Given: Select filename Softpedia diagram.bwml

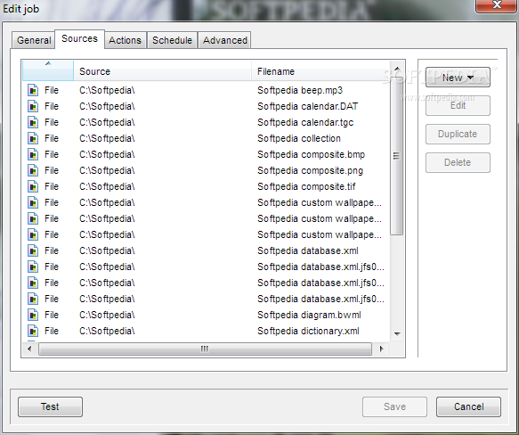Looking at the screenshot, I should tap(309, 315).
